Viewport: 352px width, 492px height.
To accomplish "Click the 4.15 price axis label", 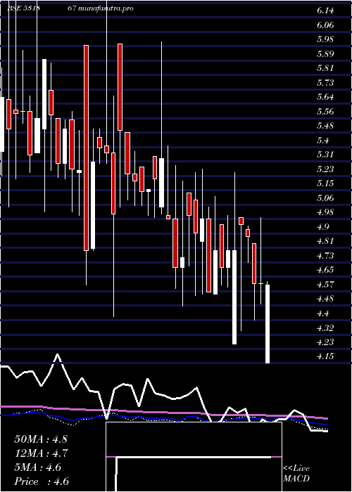I will coord(325,357).
